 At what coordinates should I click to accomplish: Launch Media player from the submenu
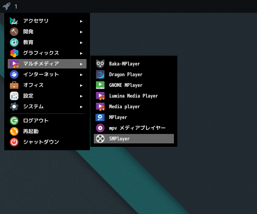pyautogui.click(x=134, y=107)
